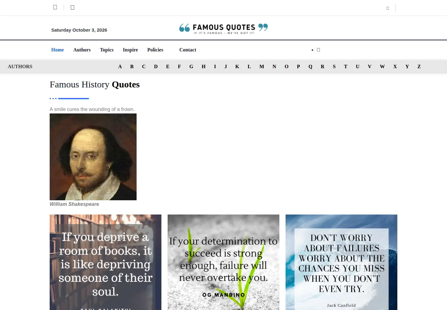Jump to authors listed under K
Viewport: 447px width, 310px height.
coord(237,67)
